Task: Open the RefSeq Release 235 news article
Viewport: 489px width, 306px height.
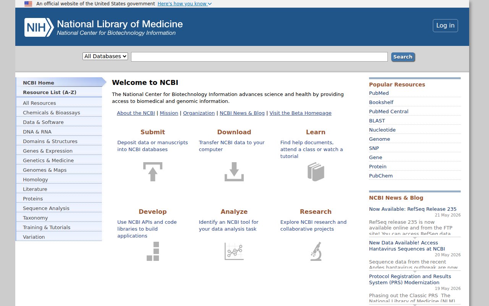Action: [413, 209]
